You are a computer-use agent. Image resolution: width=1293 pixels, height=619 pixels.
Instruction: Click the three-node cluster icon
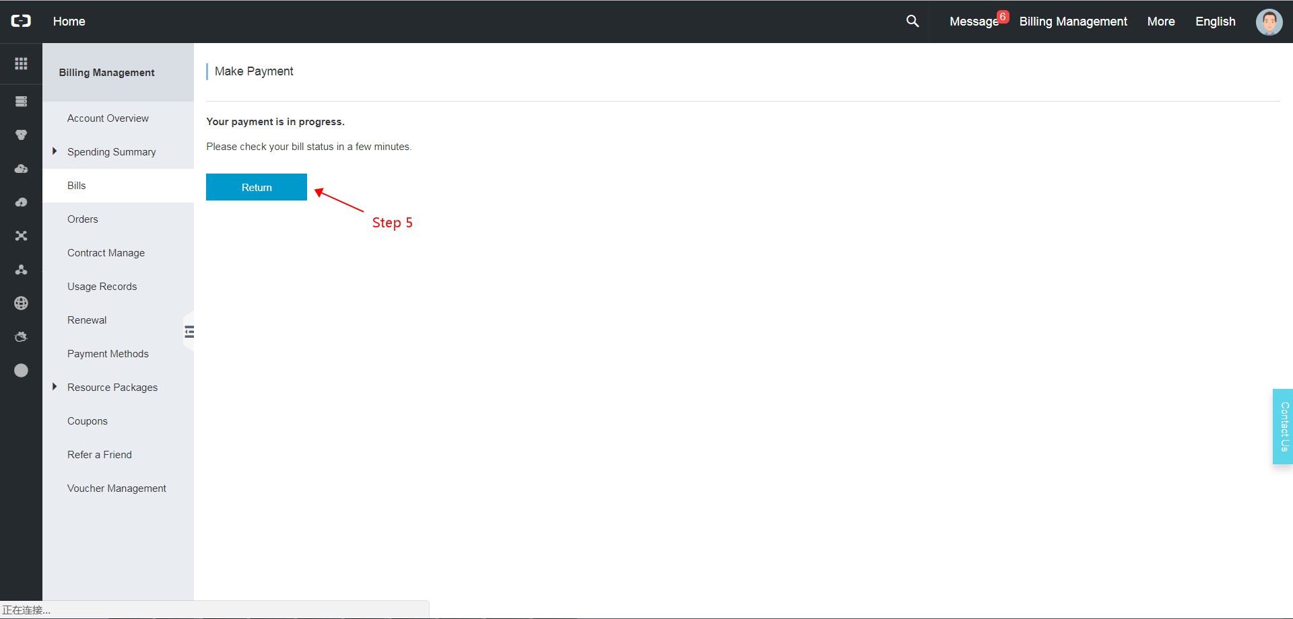tap(21, 270)
